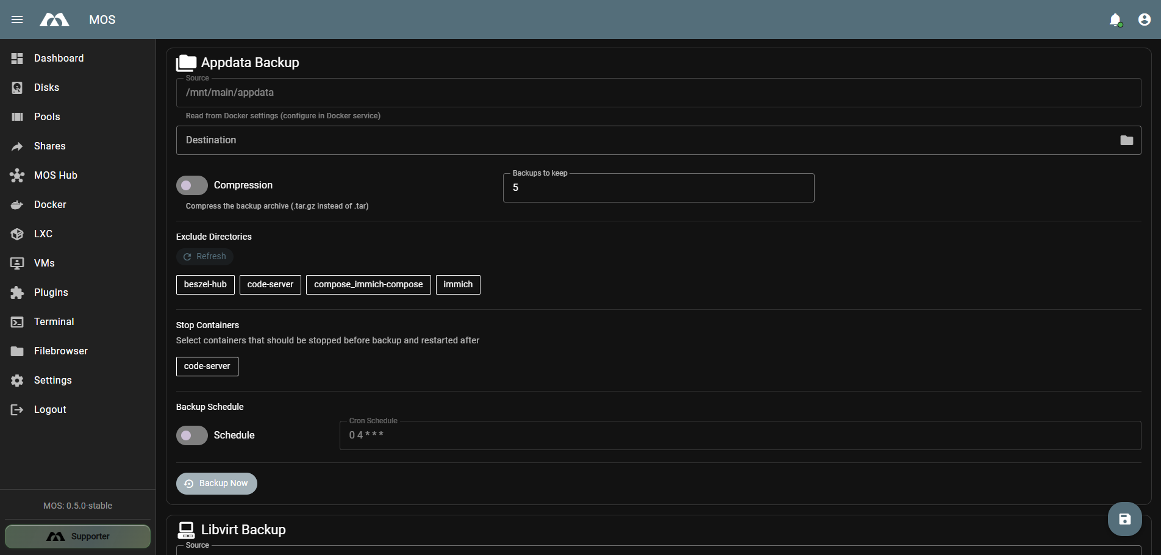
Task: Open the hamburger navigation menu
Action: (x=17, y=20)
